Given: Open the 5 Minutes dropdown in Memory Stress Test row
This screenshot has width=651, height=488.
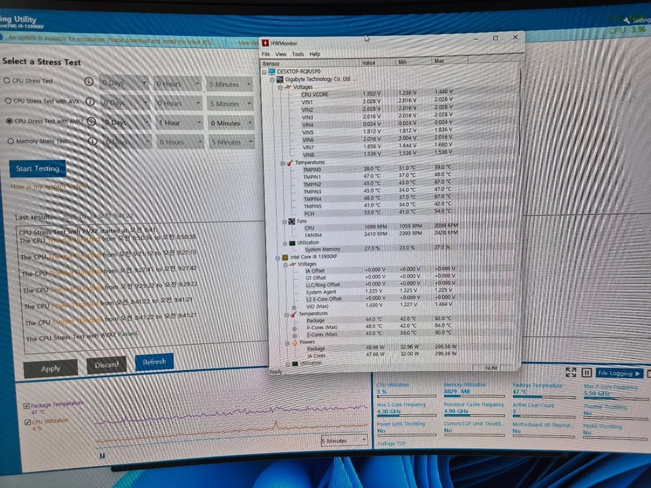Looking at the screenshot, I should coord(232,142).
